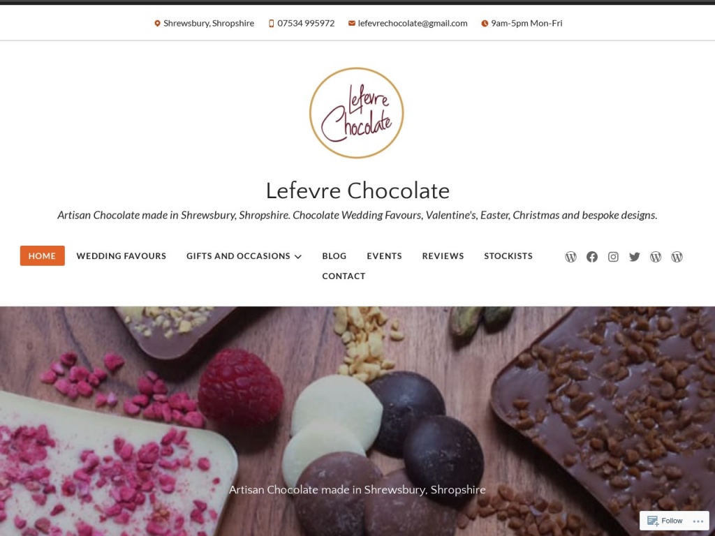Open the Twitter social icon
This screenshot has width=715, height=536.
634,257
